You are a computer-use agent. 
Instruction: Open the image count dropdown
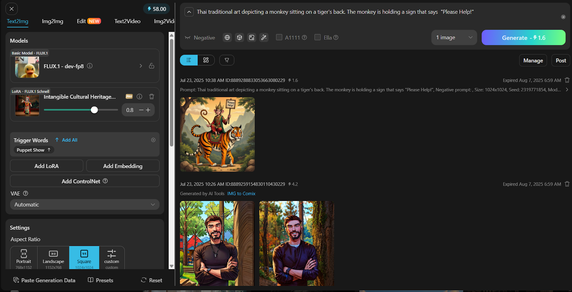(454, 37)
